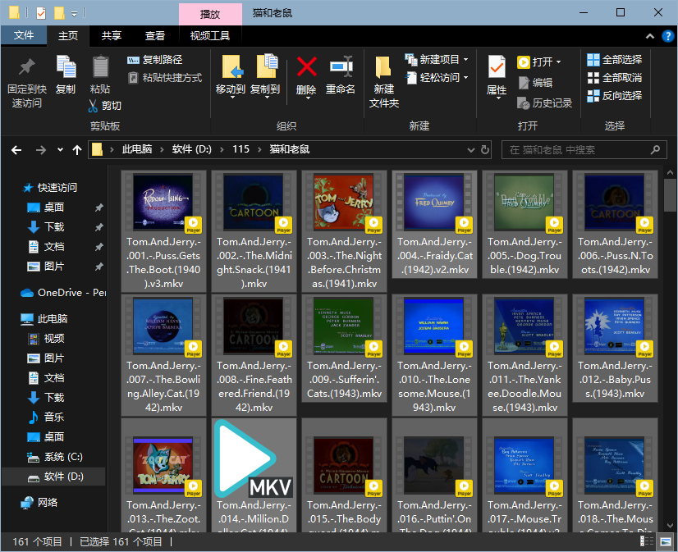Select the 013 Zoot Cat video

[x=163, y=475]
